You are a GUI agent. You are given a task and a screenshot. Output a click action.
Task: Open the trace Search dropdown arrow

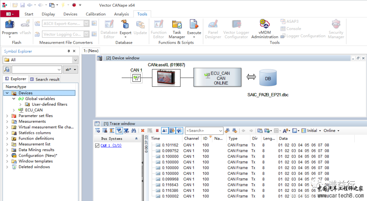coord(220,130)
